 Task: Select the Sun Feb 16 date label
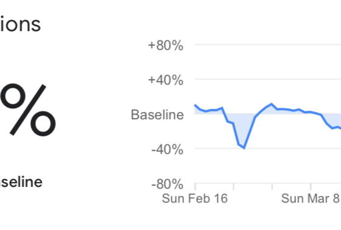pos(195,198)
